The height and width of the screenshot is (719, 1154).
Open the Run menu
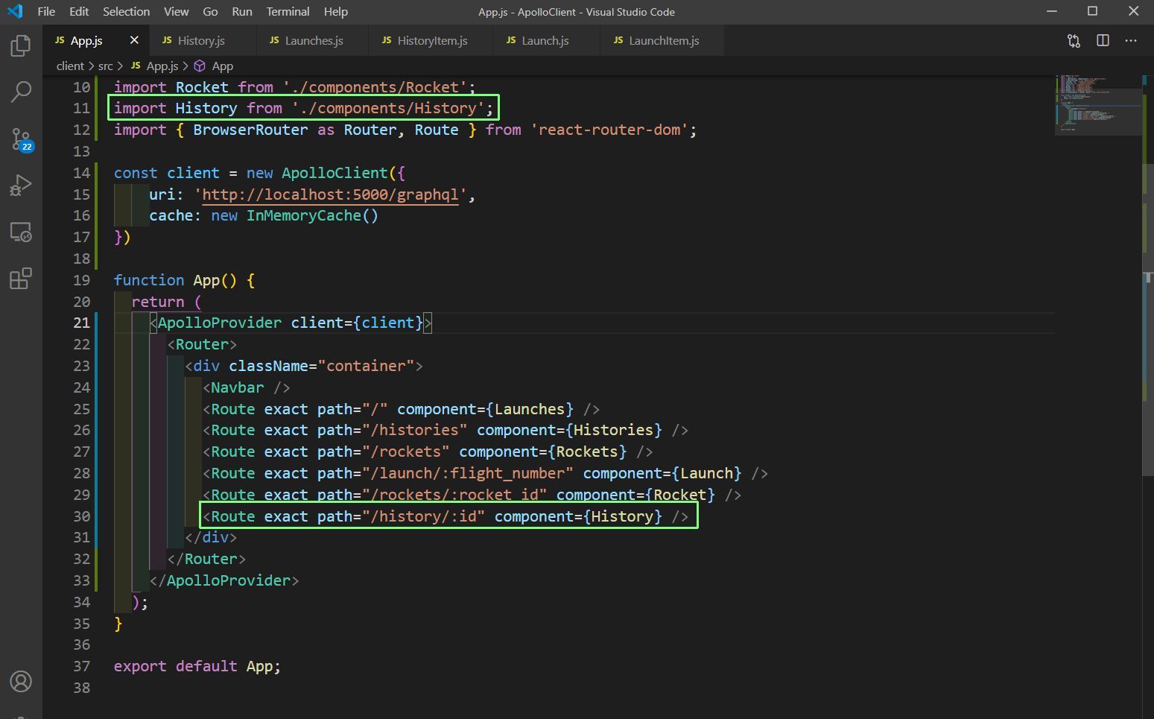pos(242,11)
